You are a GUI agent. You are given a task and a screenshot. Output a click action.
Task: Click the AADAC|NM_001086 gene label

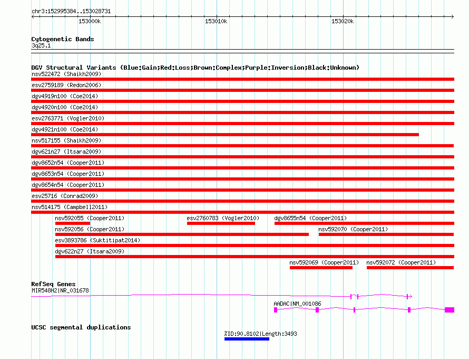(x=297, y=304)
